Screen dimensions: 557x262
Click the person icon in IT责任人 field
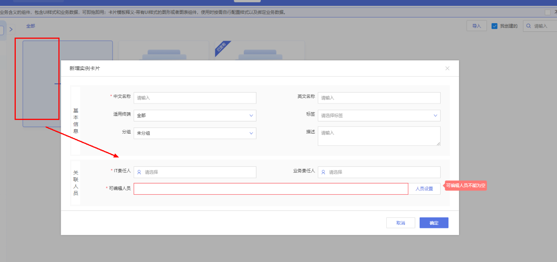click(x=139, y=172)
